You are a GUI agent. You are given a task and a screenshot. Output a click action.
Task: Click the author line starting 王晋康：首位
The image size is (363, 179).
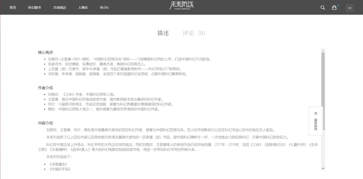[x=106, y=99]
